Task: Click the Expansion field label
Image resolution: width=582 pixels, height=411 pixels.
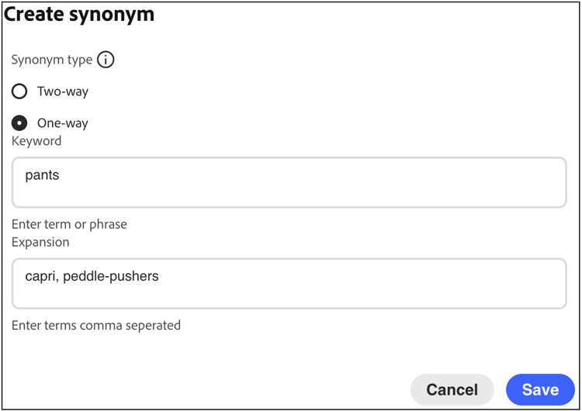Action: click(x=40, y=242)
